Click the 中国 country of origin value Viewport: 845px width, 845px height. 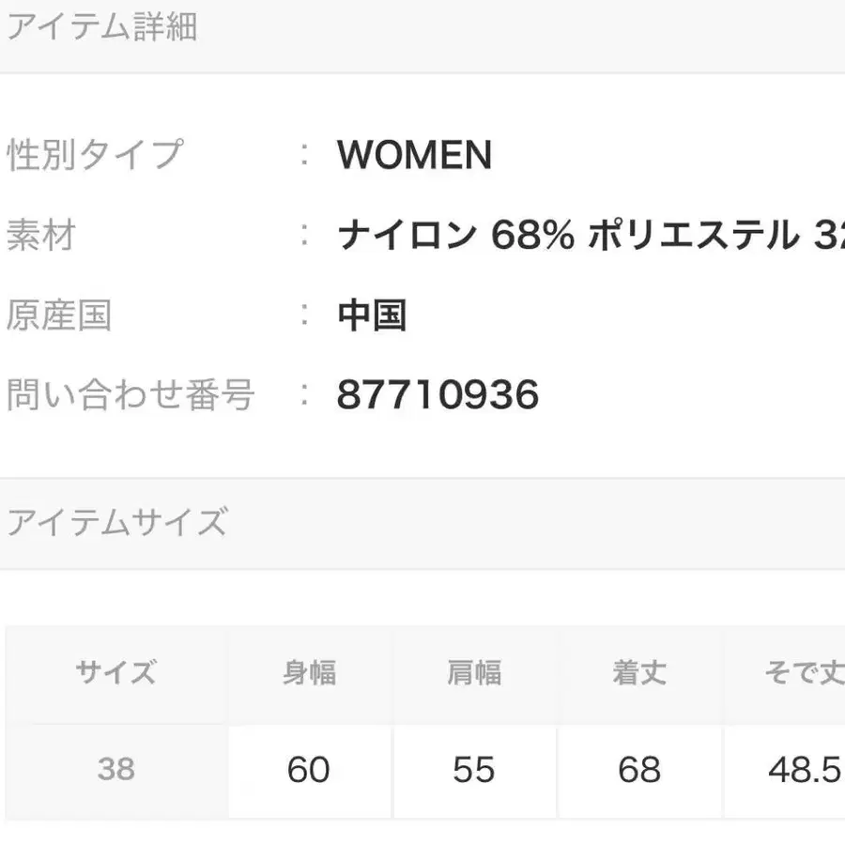pos(372,315)
